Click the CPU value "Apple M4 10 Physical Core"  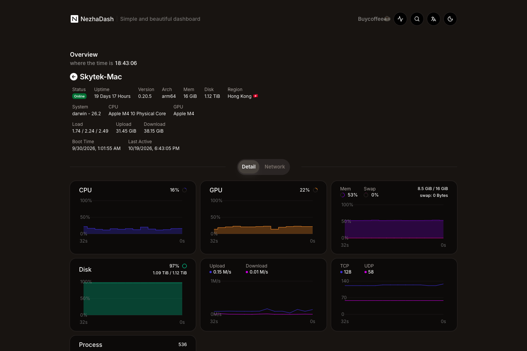click(x=137, y=114)
